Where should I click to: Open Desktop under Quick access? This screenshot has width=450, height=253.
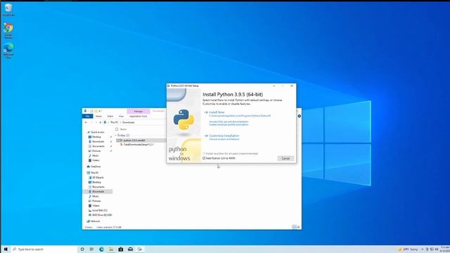coord(96,137)
